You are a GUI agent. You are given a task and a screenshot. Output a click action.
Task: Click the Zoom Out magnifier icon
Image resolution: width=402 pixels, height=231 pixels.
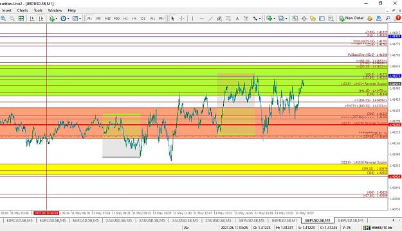(12, 19)
